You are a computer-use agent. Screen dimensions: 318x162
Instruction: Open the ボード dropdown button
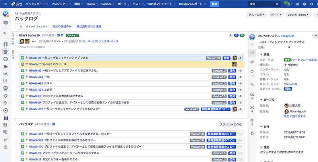276,15
